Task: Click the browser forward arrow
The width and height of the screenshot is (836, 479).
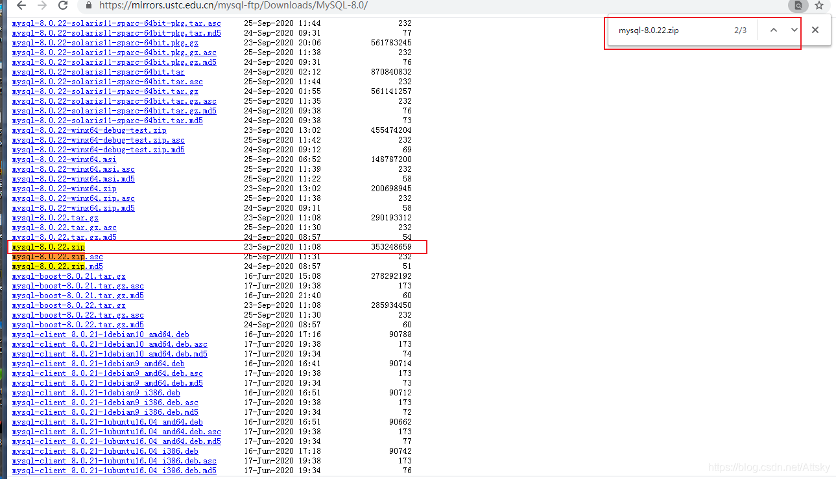Action: [42, 5]
